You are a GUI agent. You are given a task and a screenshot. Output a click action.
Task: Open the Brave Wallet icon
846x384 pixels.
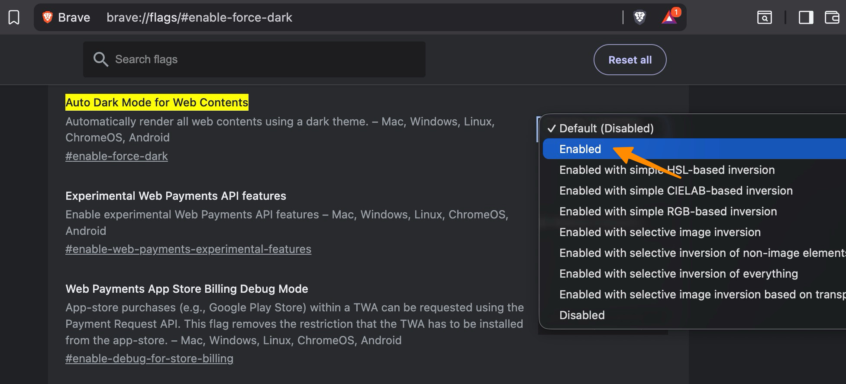[x=832, y=17]
